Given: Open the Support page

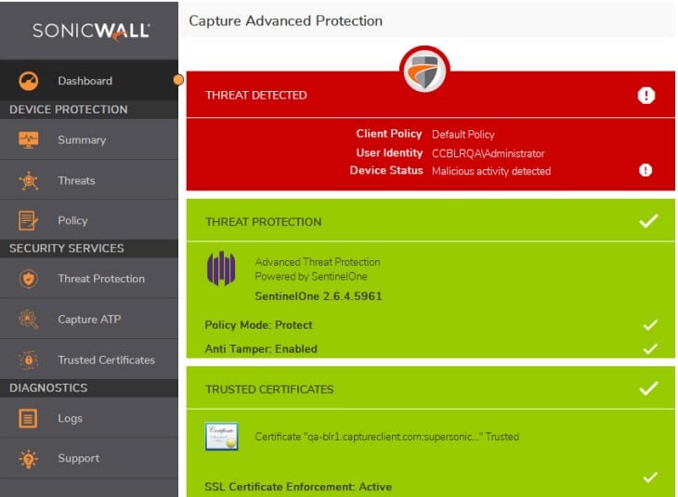Looking at the screenshot, I should [x=88, y=458].
